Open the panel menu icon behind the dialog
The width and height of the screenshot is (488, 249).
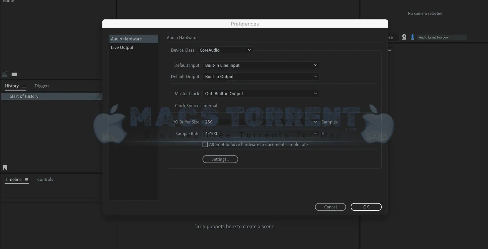390,49
